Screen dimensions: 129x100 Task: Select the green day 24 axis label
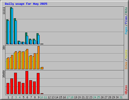[94, 97]
